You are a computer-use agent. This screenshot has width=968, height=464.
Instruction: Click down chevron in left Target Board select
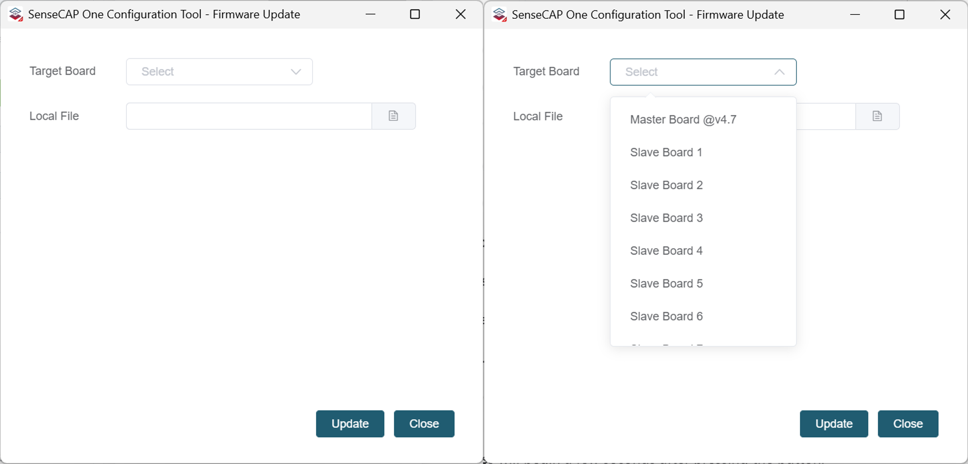(x=296, y=72)
